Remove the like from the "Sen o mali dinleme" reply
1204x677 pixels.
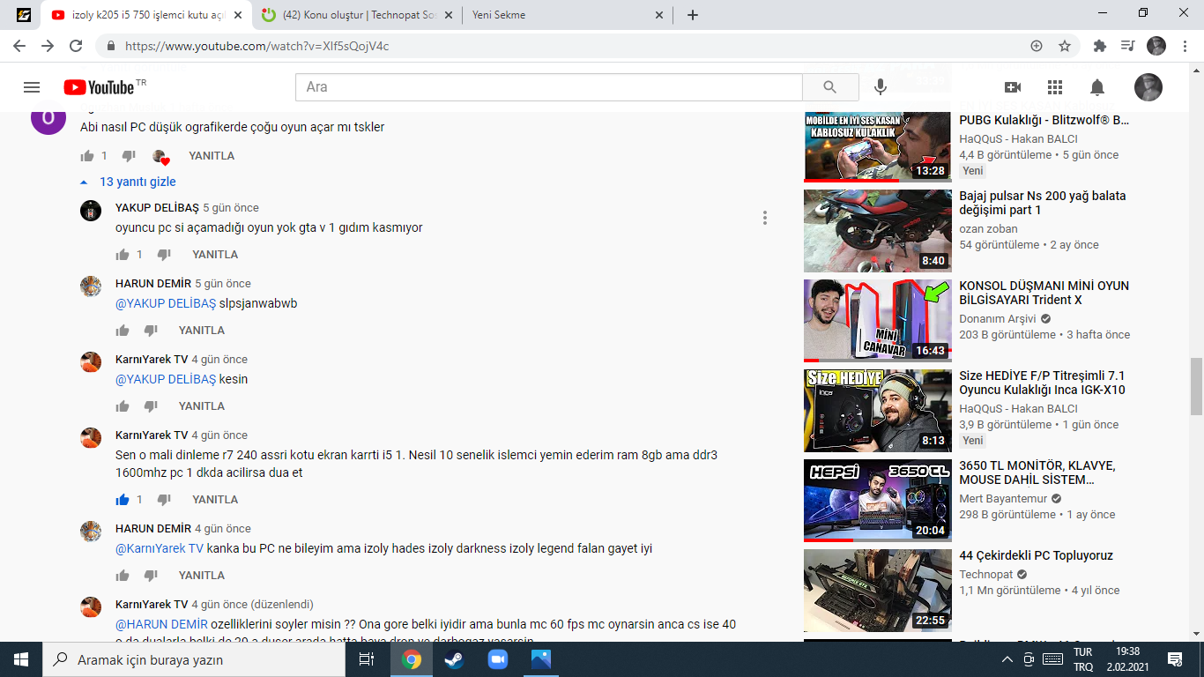pos(123,500)
